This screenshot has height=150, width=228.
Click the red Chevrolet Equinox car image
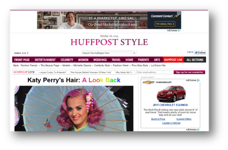tap(171, 94)
